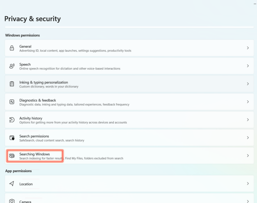Click the Location arrow icon
Viewport: 257px width, 203px height.
pyautogui.click(x=12, y=184)
